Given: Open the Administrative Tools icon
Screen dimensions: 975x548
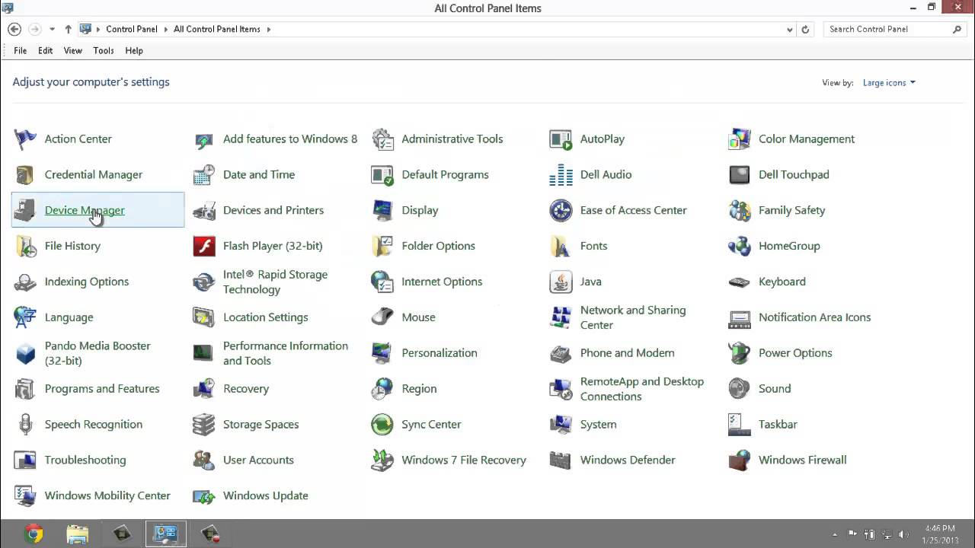Looking at the screenshot, I should (x=382, y=139).
